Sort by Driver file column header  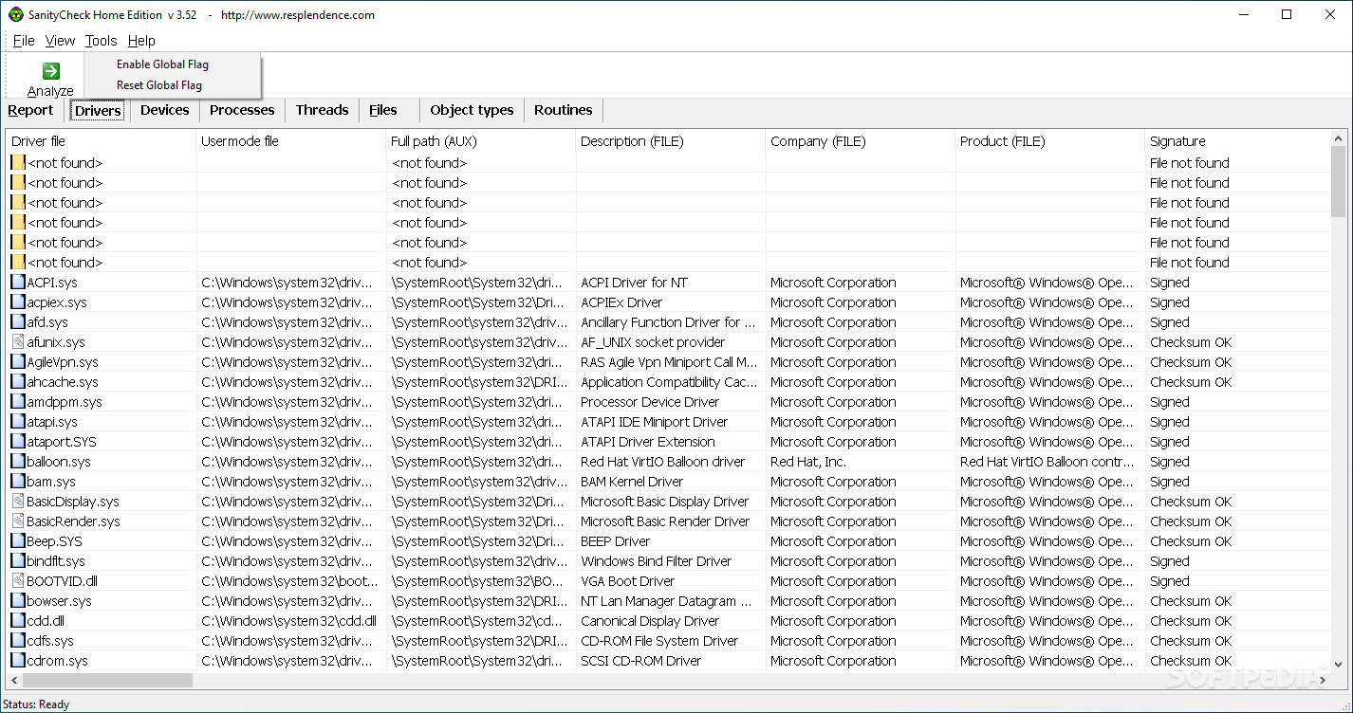pos(102,141)
